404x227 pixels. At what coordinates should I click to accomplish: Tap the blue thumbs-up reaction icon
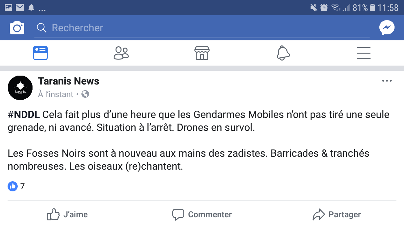pos(13,186)
